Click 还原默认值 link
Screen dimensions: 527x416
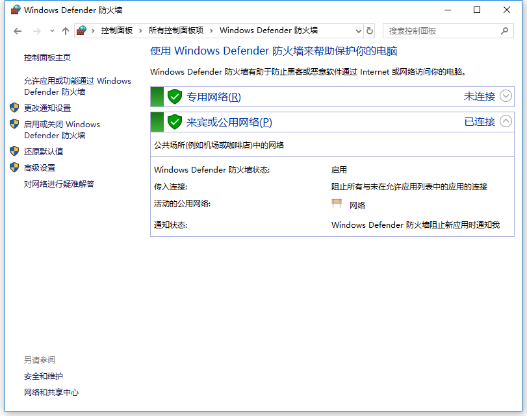point(44,151)
